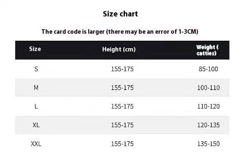Click the Size chart title
Screen dimensions: 244x167
click(120, 14)
